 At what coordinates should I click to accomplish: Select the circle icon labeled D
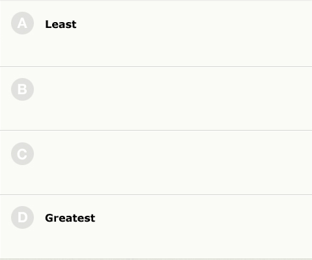pyautogui.click(x=22, y=217)
